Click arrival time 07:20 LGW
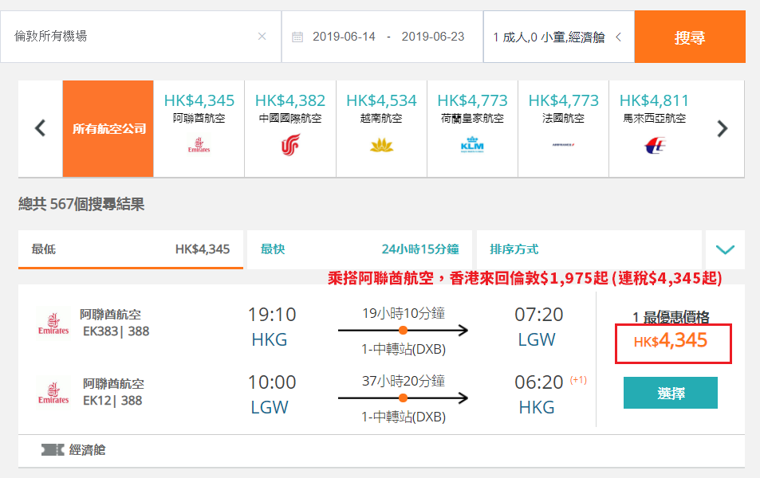 (538, 327)
